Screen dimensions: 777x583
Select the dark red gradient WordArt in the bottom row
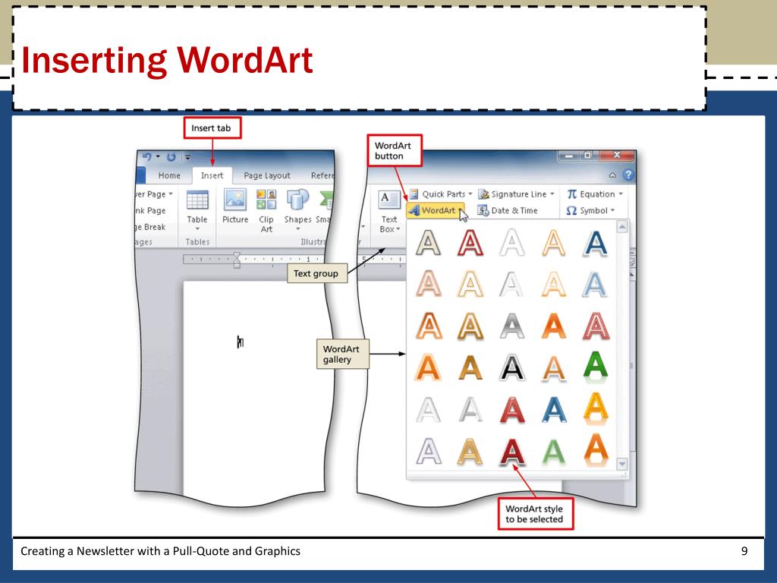pos(512,452)
